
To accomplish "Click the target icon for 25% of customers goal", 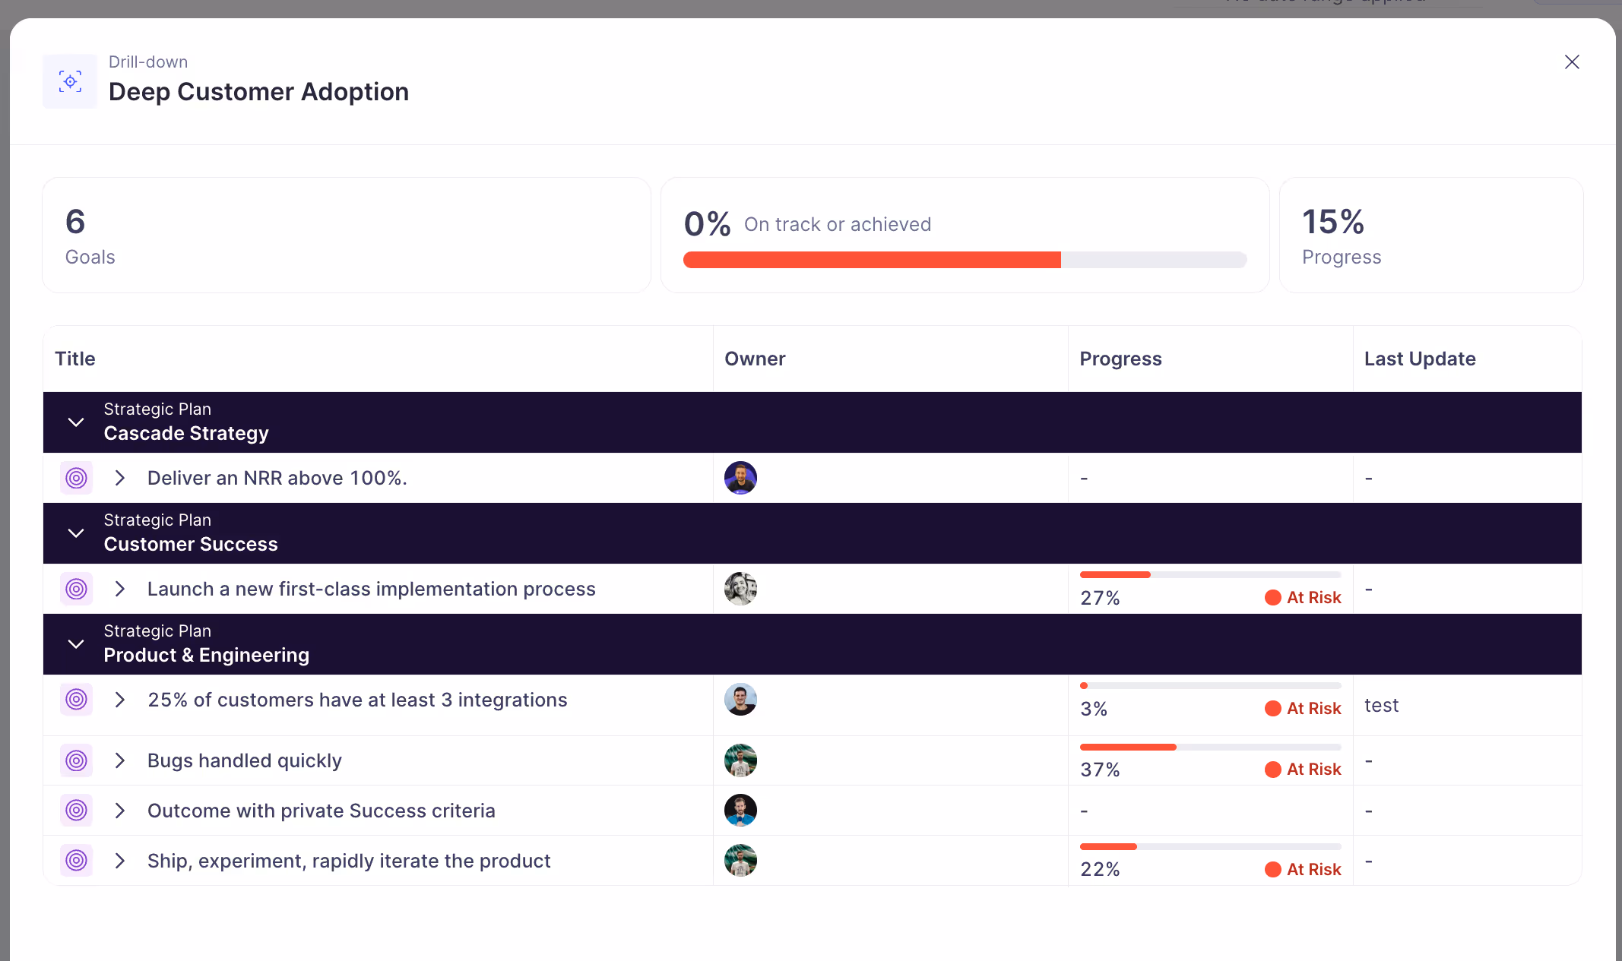I will [x=76, y=700].
